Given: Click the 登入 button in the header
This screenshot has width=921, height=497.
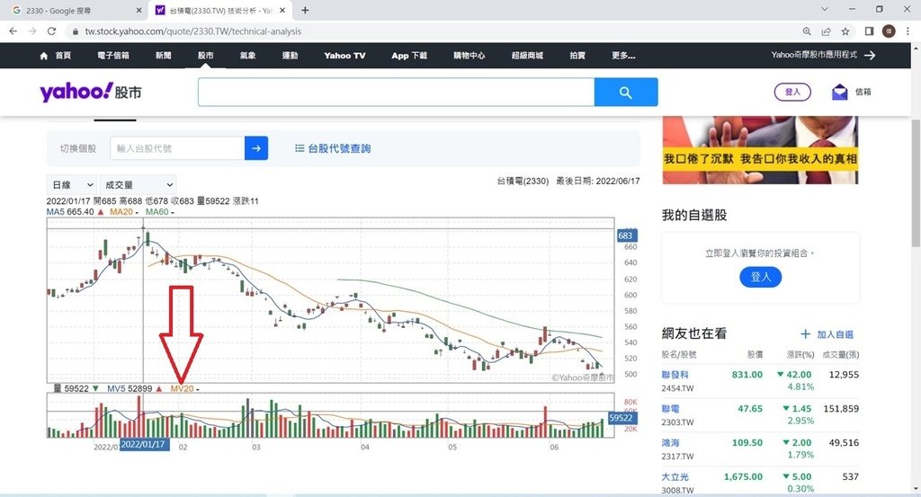Looking at the screenshot, I should click(792, 93).
